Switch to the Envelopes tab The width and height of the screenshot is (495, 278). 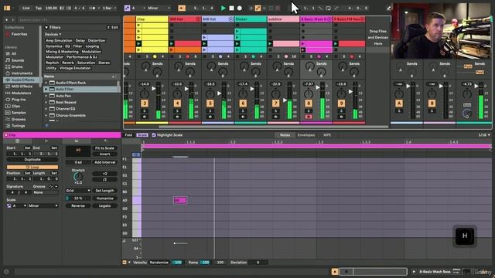click(x=306, y=135)
